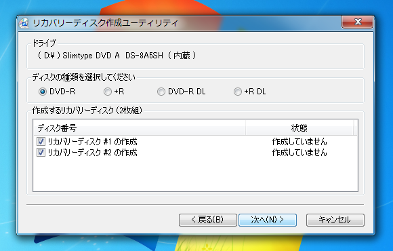Click the 戻る(B) back button
Viewport: 393px width, 251px height.
pos(208,220)
